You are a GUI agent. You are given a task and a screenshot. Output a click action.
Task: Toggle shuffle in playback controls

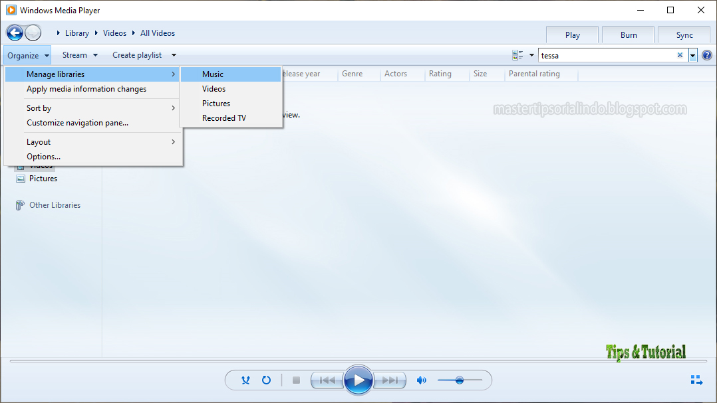245,380
